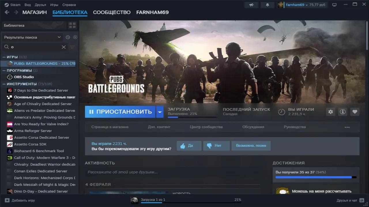Viewport: 369px width, 207px height.
Task: Open Руководства link
Action: click(x=295, y=127)
